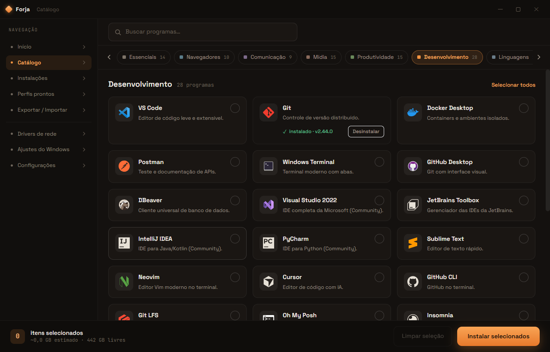550x352 pixels.
Task: Expand the Início sidebar chevron
Action: click(x=84, y=47)
